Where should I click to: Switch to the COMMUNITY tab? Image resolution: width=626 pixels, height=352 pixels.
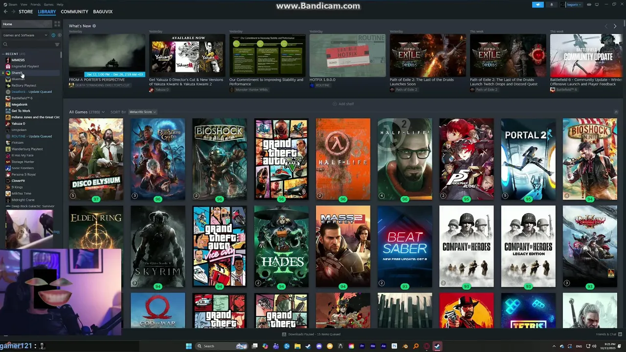tap(74, 11)
